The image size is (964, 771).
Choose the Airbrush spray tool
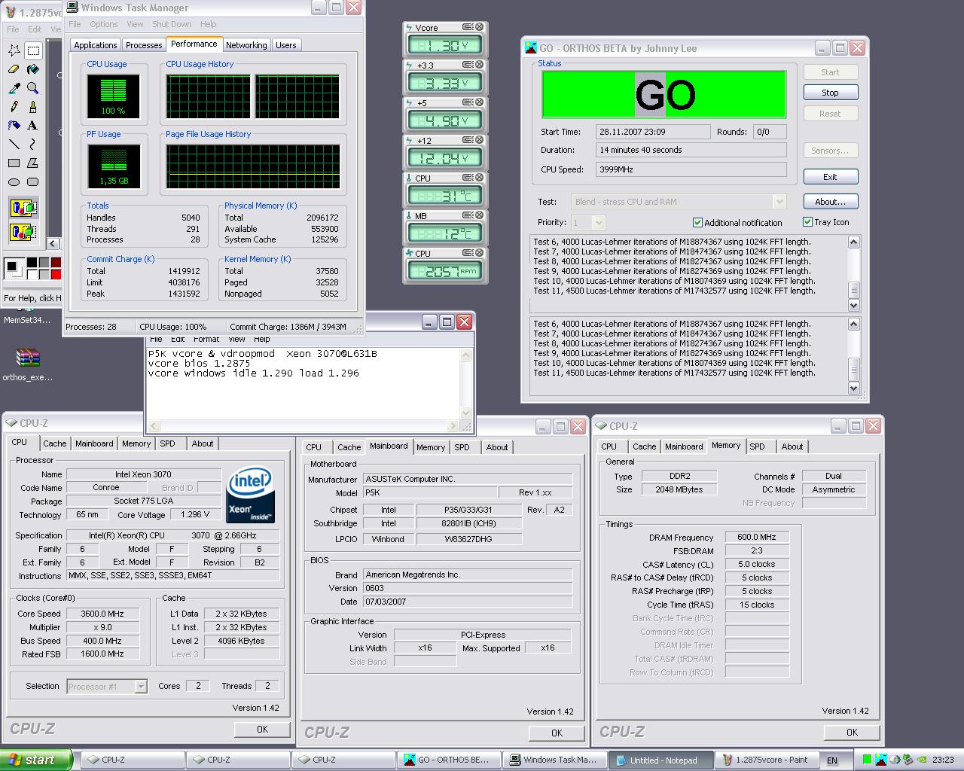point(14,126)
